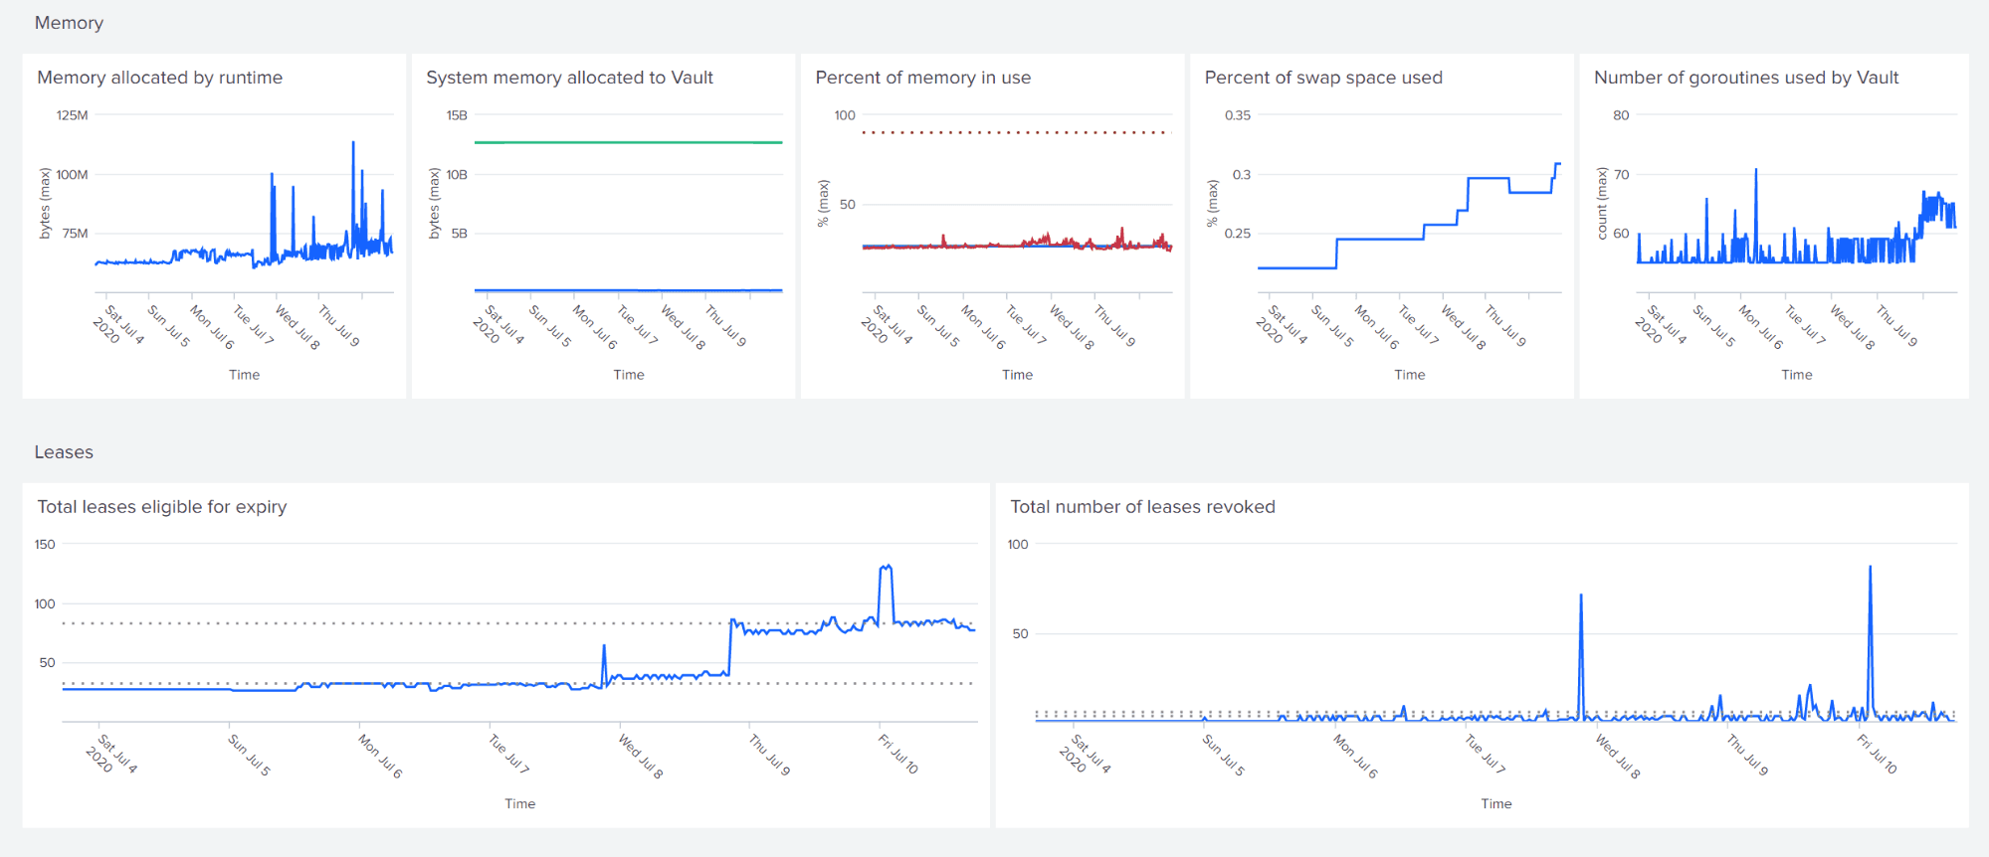This screenshot has width=1989, height=857.
Task: Click 'Tue Jul 7' tick in leases expiry chart
Action: [x=509, y=754]
